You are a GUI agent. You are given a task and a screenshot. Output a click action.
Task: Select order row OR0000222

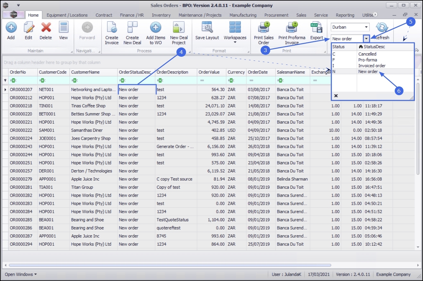pos(21,130)
